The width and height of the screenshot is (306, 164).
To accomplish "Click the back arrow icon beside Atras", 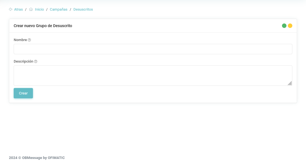I will tap(11, 9).
